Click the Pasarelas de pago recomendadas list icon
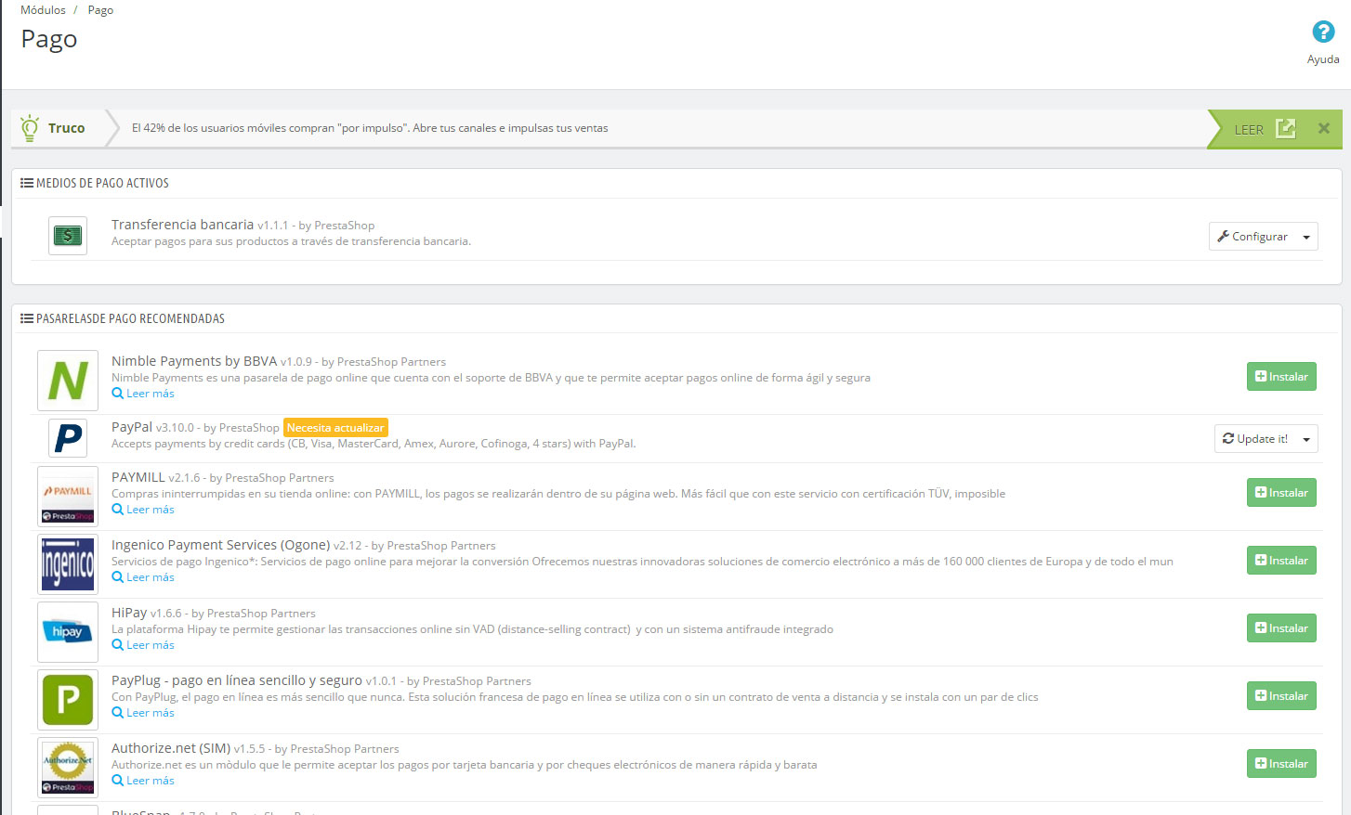The image size is (1351, 815). (x=27, y=318)
